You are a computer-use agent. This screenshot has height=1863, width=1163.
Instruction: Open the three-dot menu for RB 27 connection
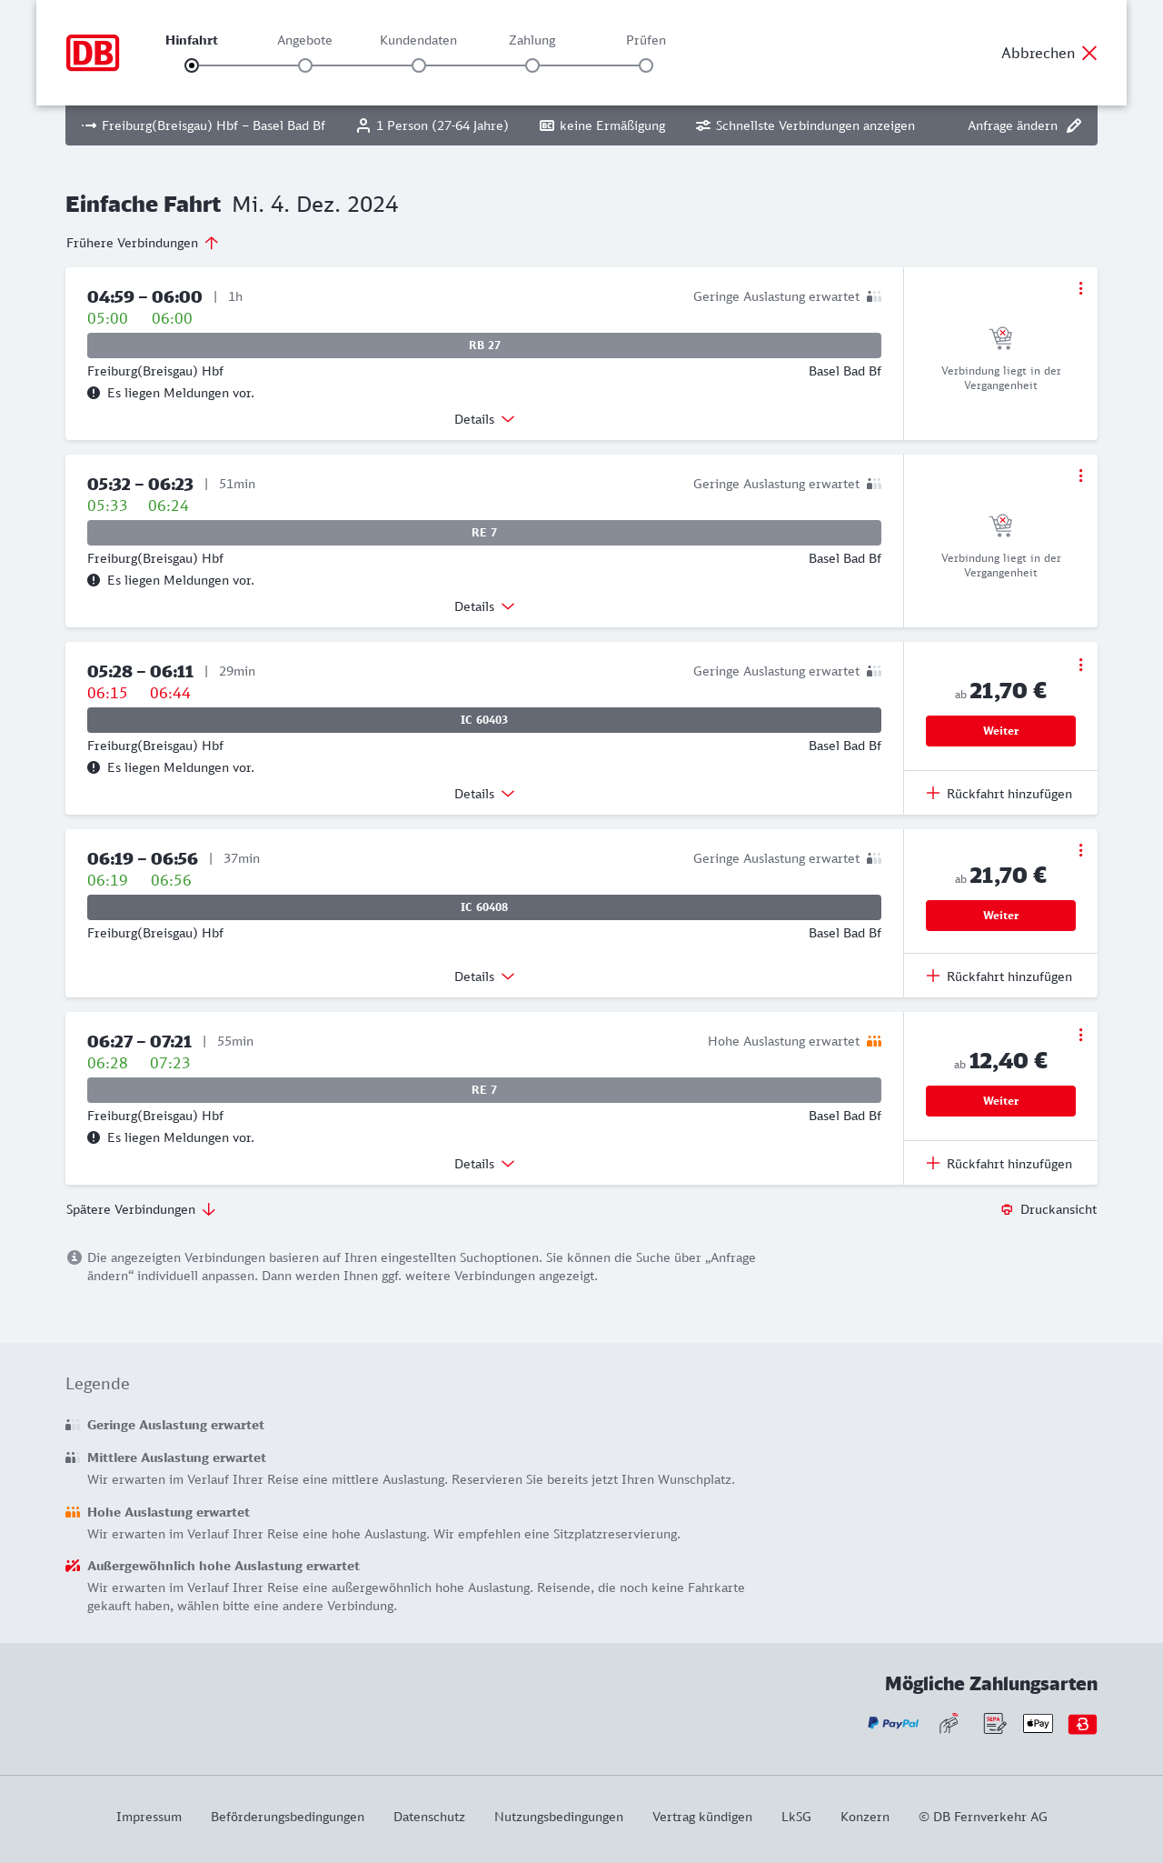[1080, 288]
